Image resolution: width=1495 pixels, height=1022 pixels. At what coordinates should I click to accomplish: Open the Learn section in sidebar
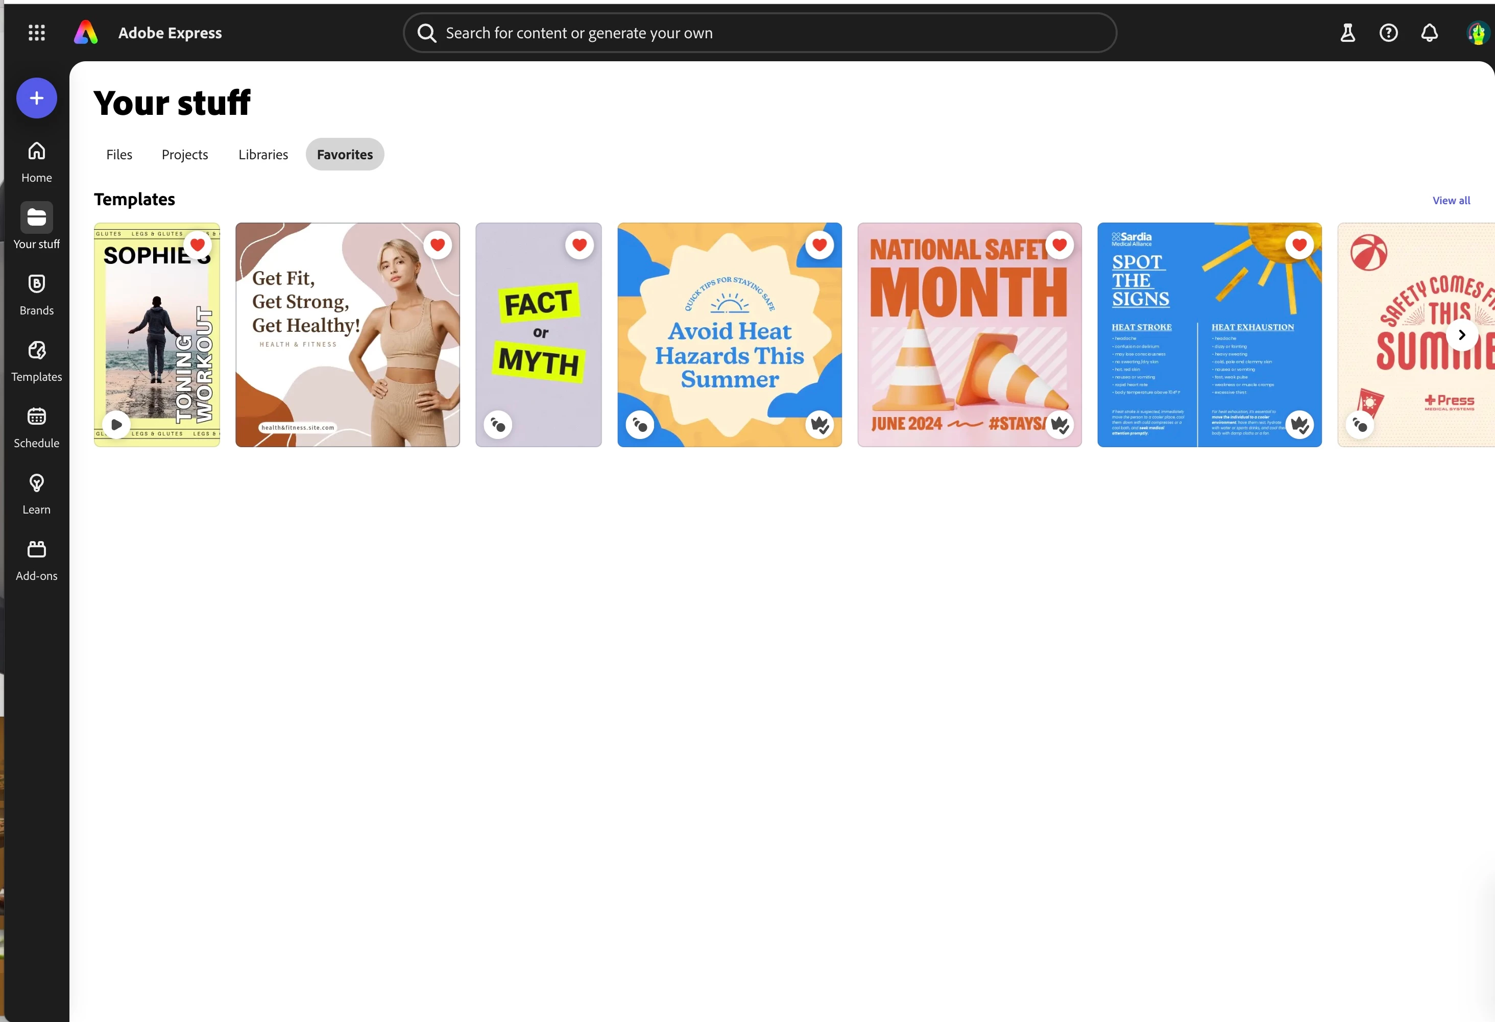click(37, 494)
